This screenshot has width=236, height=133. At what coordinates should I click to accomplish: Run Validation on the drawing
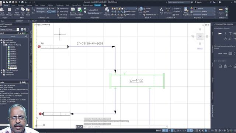[80, 11]
